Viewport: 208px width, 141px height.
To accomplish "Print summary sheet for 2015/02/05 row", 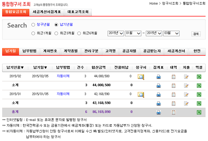I will click(159, 77).
